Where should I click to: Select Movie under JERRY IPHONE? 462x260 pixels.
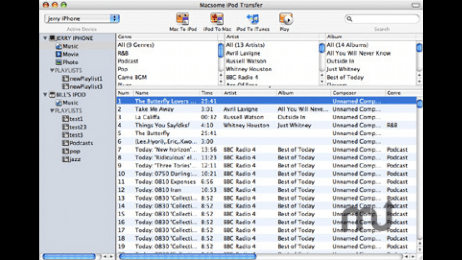[x=71, y=54]
